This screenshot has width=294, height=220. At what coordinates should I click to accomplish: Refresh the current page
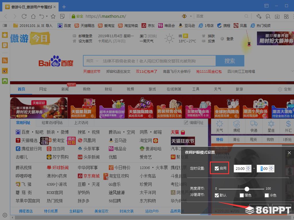pyautogui.click(x=24, y=16)
